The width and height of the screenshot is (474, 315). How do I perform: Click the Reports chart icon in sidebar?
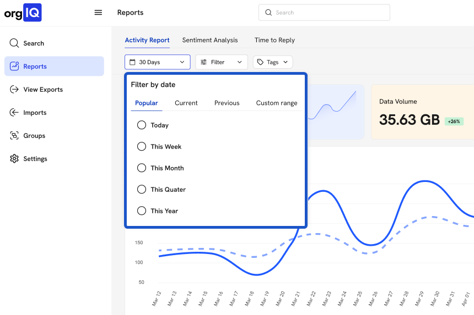[x=14, y=67]
